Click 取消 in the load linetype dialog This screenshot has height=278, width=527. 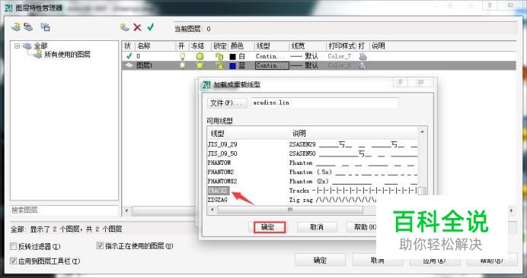(x=317, y=227)
